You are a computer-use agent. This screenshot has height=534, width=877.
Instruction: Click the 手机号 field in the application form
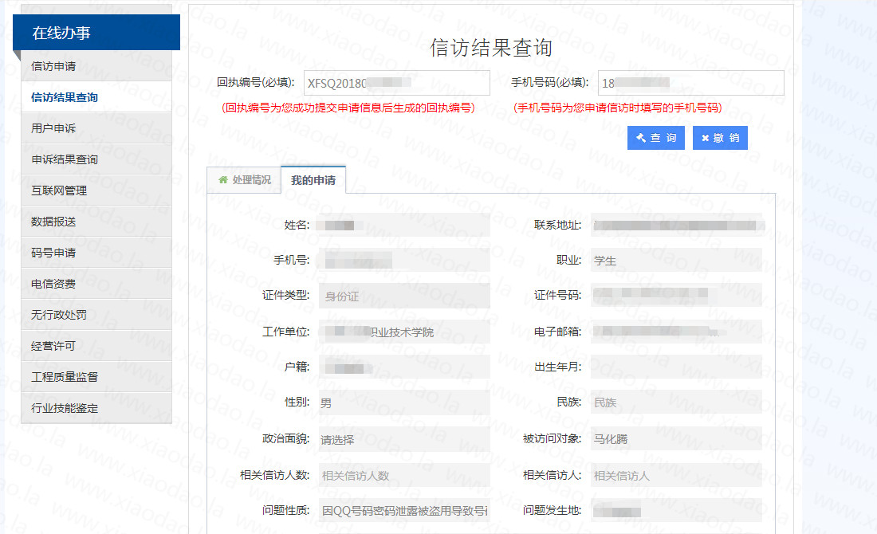tap(404, 260)
